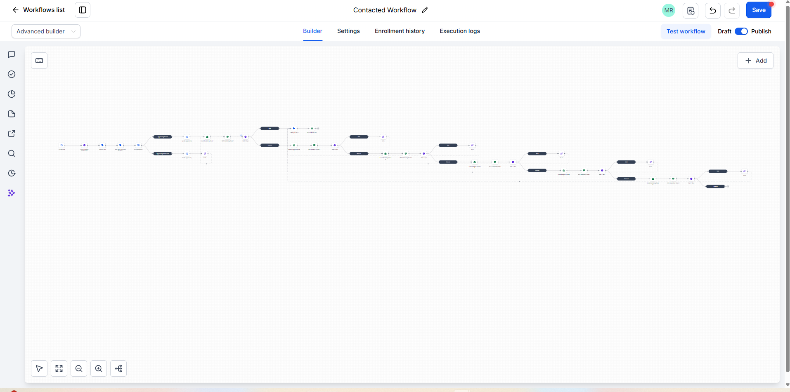Edit the Contacted Workflow name pencil
This screenshot has width=790, height=392.
[x=425, y=10]
